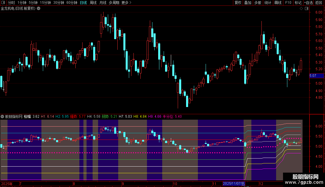The height and width of the screenshot is (187, 325).
Task: Open the 画线 drawing tools
Action: pos(278,3)
